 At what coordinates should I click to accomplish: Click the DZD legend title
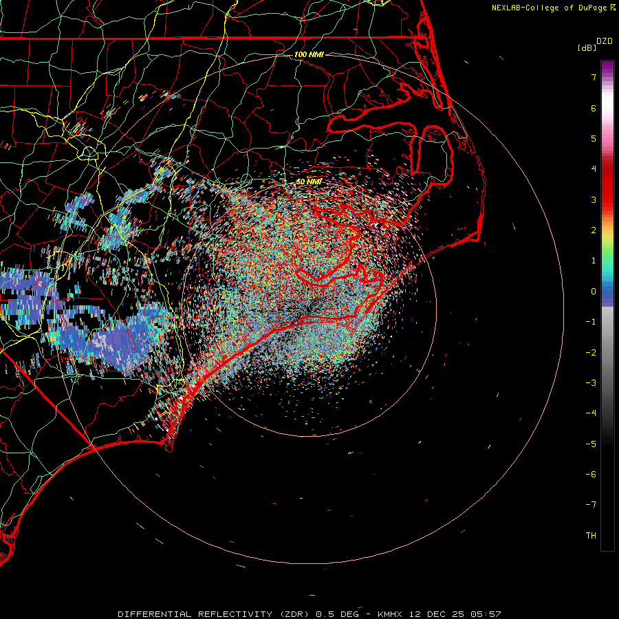tap(605, 41)
